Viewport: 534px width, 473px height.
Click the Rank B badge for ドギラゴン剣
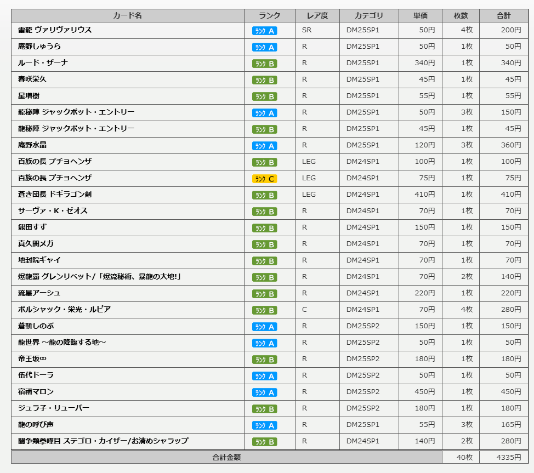click(x=265, y=195)
